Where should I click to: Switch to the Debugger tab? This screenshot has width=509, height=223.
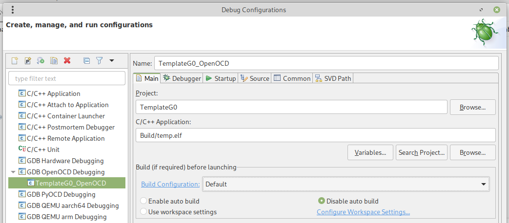[x=182, y=78]
